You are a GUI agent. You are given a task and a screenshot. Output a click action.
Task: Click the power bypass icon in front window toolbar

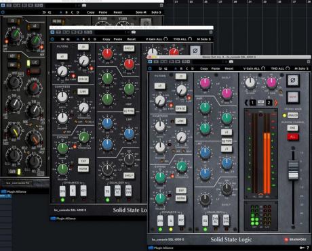coord(150,68)
